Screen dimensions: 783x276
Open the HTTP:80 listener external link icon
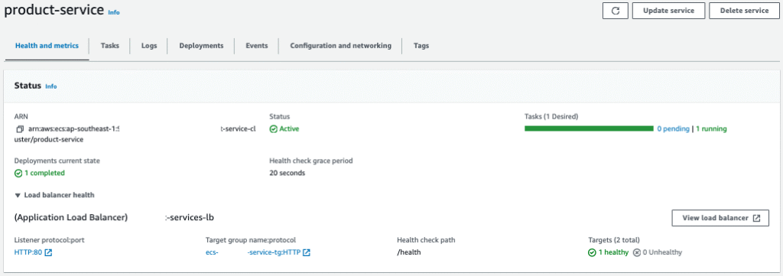coord(48,252)
